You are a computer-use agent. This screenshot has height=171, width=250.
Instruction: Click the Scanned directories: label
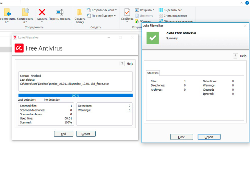coord(32,110)
